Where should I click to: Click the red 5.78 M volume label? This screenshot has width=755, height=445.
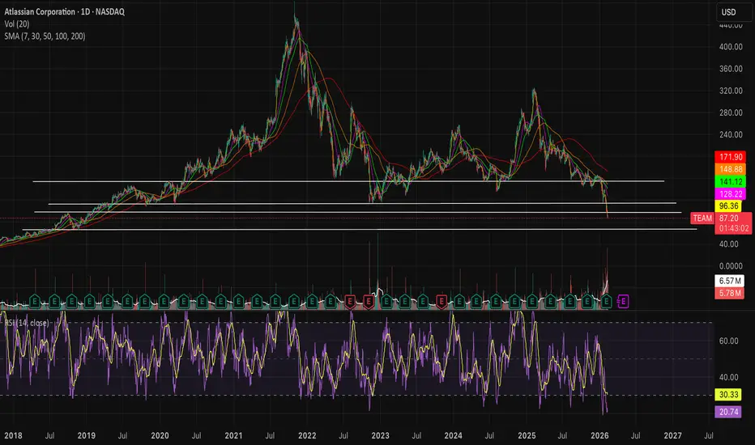(x=729, y=293)
